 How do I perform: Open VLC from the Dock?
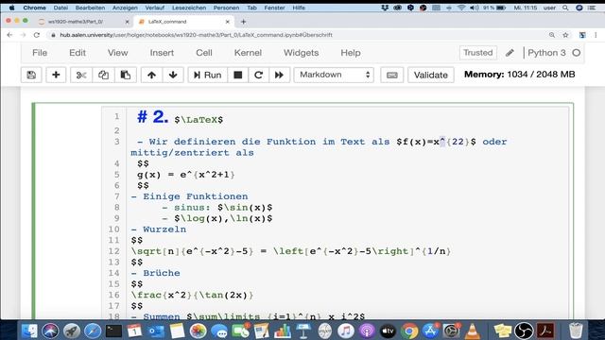click(x=473, y=331)
